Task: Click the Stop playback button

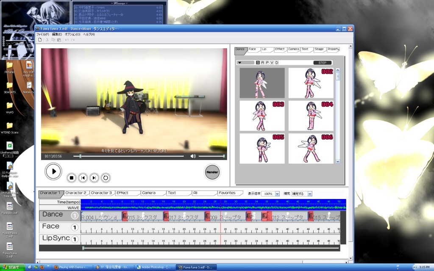Action: click(x=72, y=178)
